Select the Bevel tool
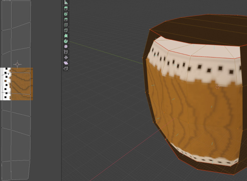Viewport: 247px width, 181px height. click(x=66, y=19)
